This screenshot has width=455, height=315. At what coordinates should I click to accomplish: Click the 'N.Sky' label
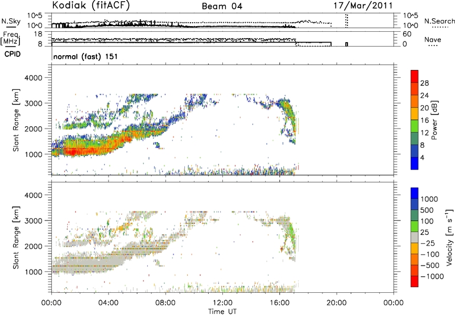(x=11, y=21)
